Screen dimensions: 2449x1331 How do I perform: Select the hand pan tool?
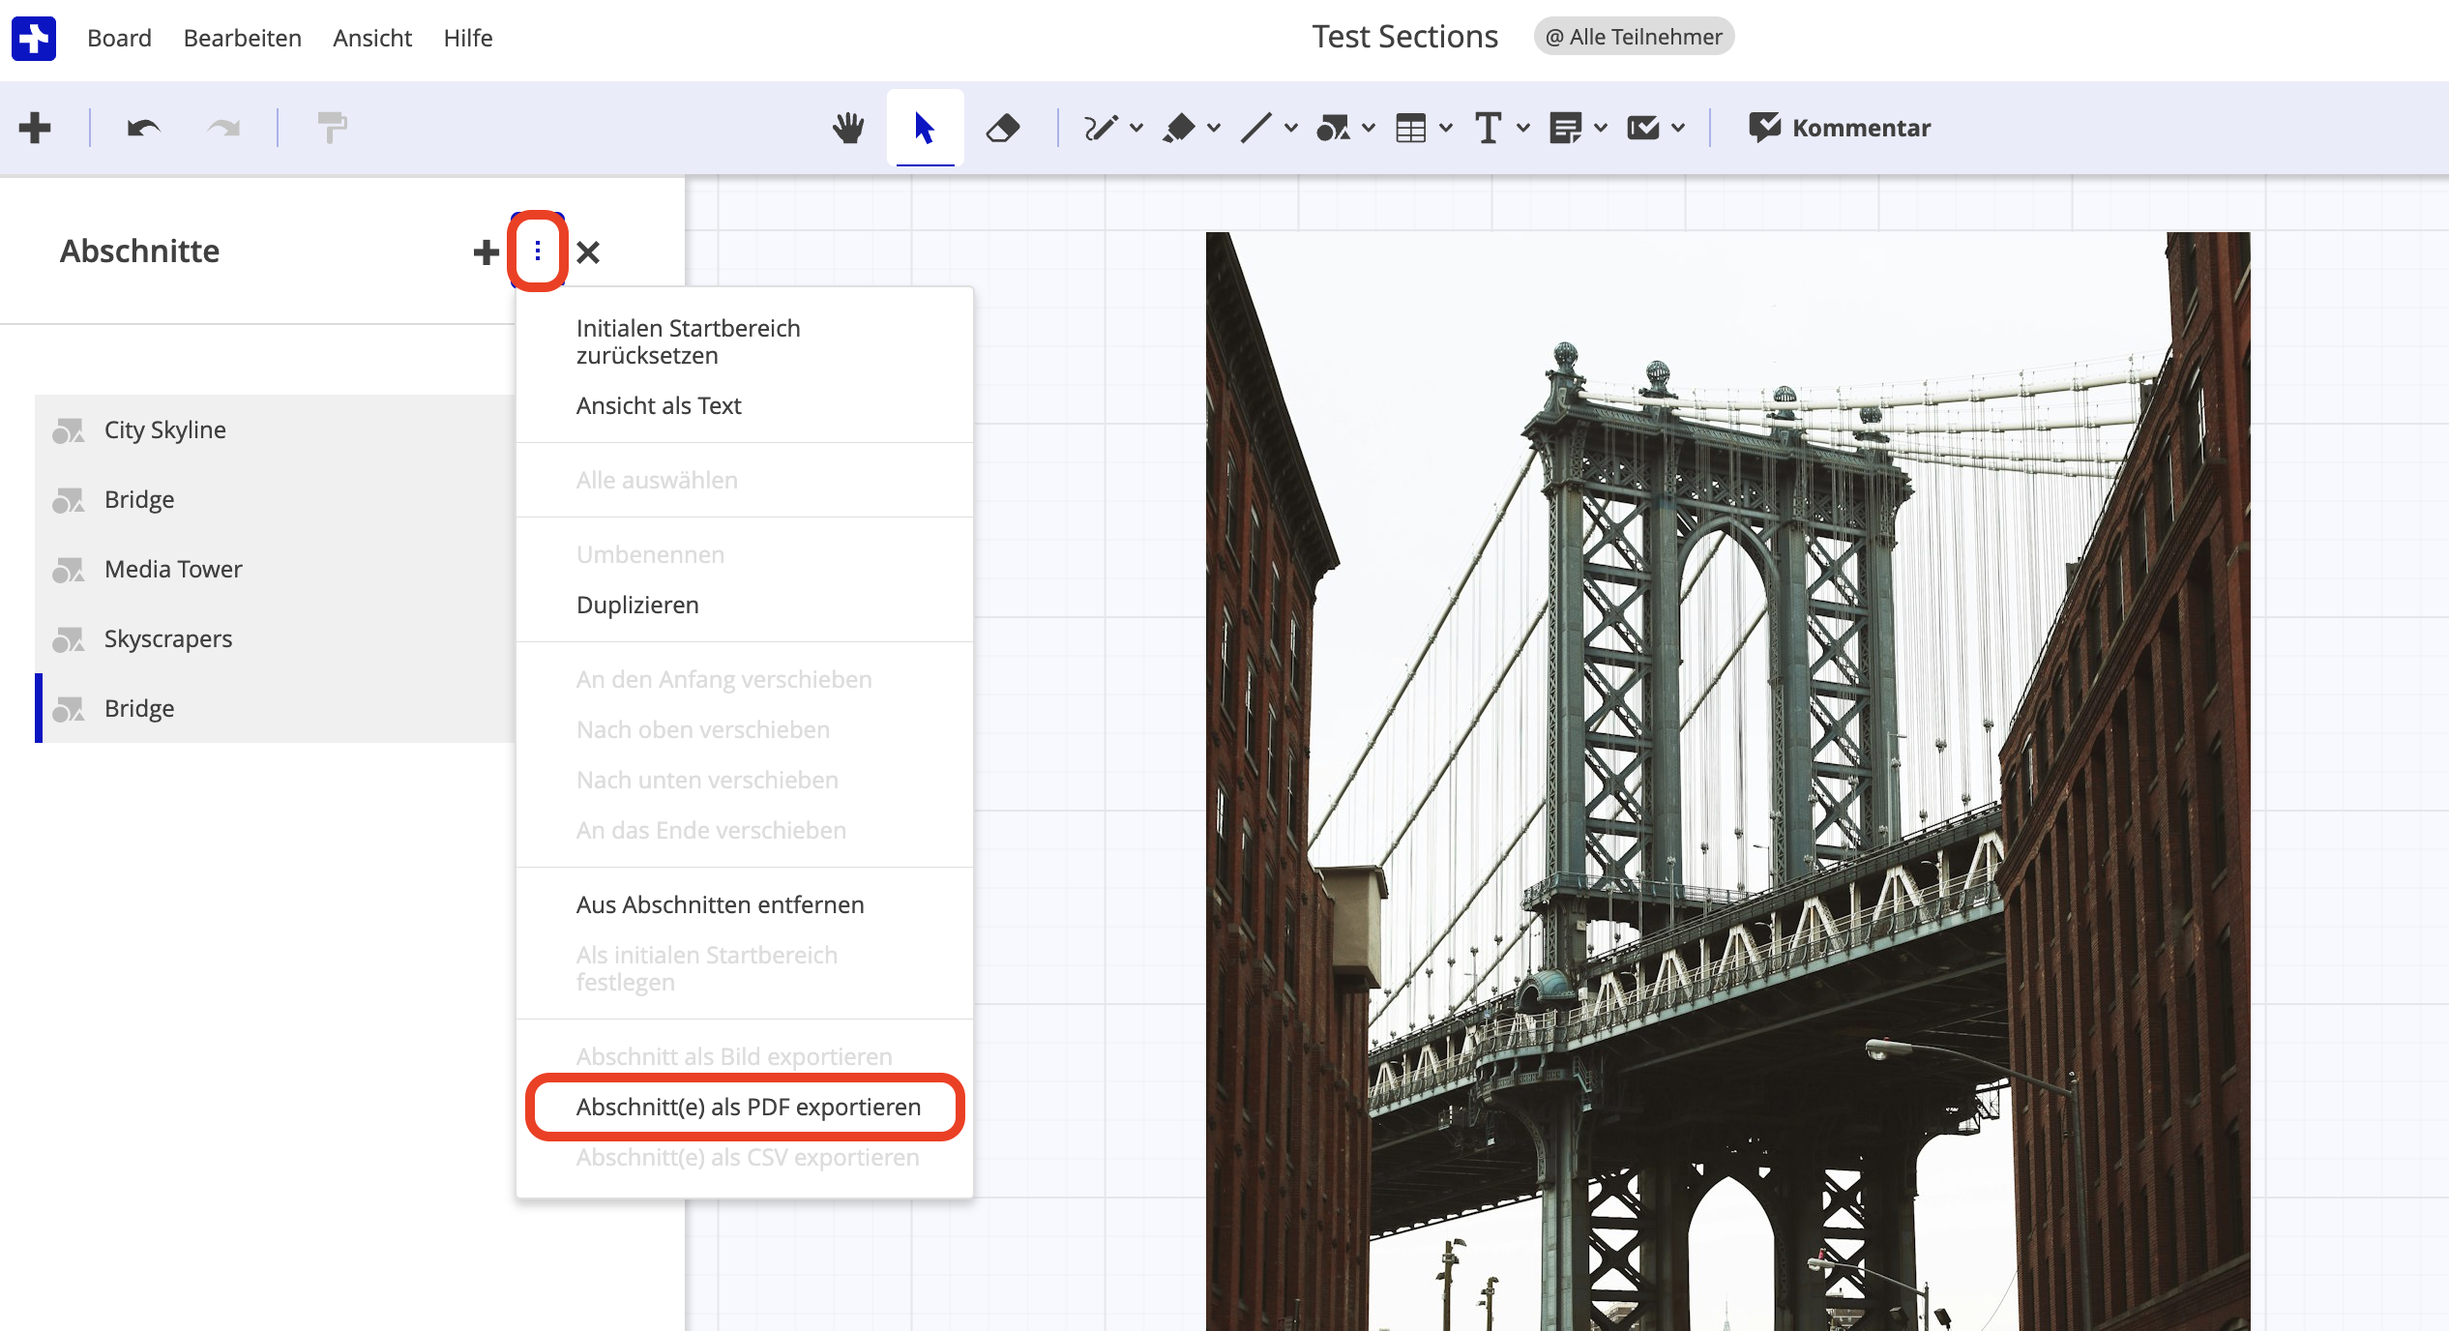click(848, 128)
